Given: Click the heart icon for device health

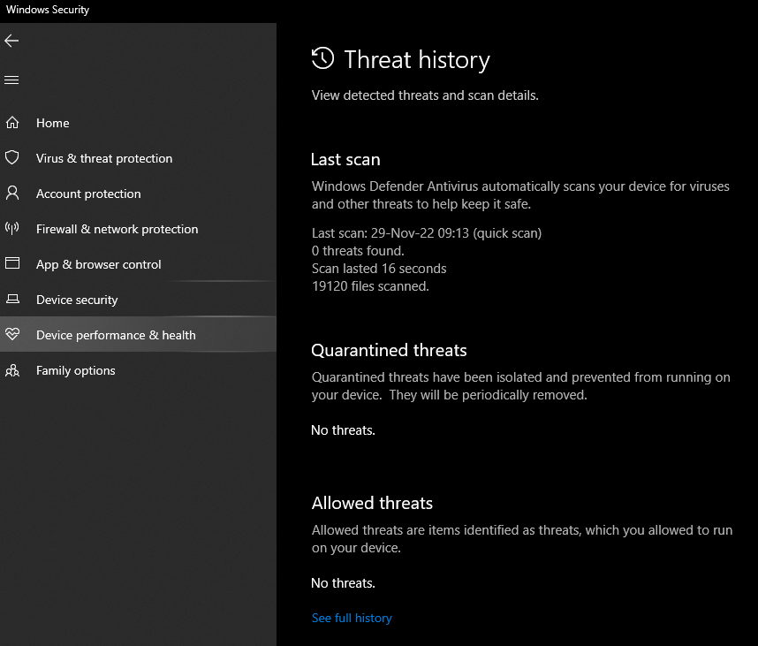Looking at the screenshot, I should 12,334.
